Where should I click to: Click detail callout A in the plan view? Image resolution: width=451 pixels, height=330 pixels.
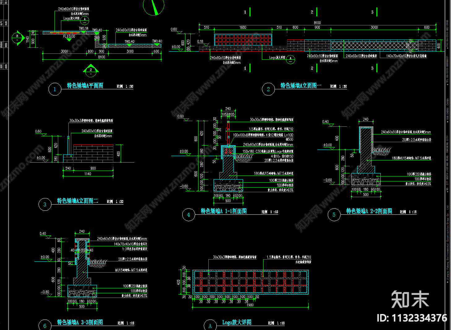pyautogui.click(x=85, y=20)
